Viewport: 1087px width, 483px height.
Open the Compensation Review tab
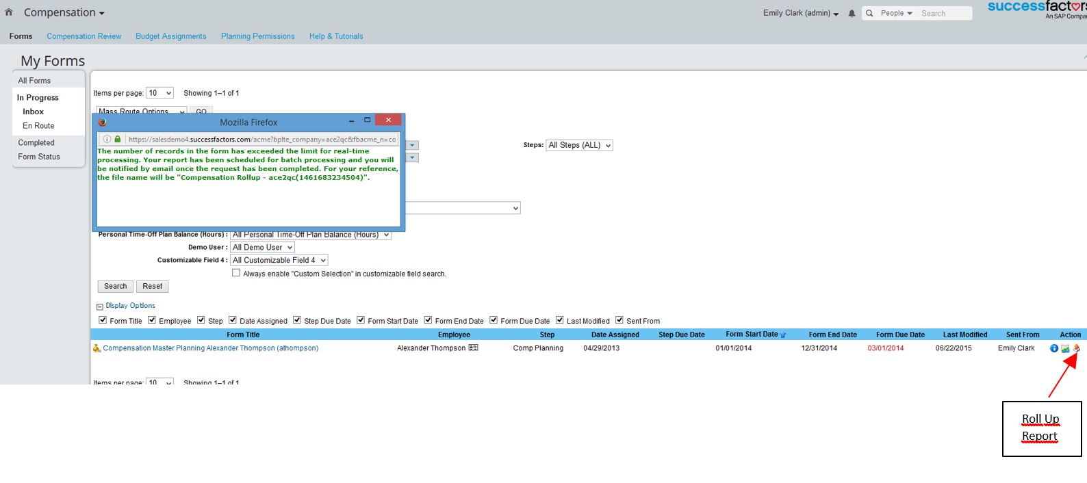tap(84, 36)
